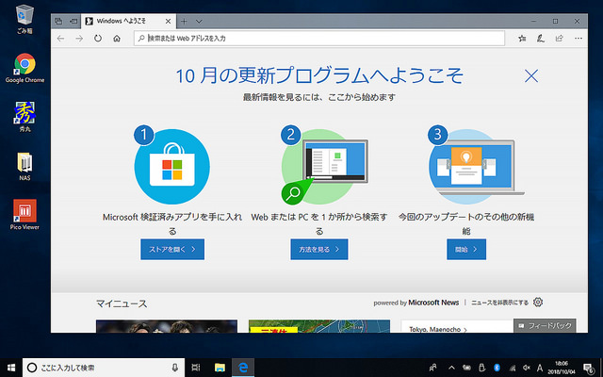Image resolution: width=603 pixels, height=377 pixels.
Task: Click the muted volume tray icon
Action: pos(527,368)
